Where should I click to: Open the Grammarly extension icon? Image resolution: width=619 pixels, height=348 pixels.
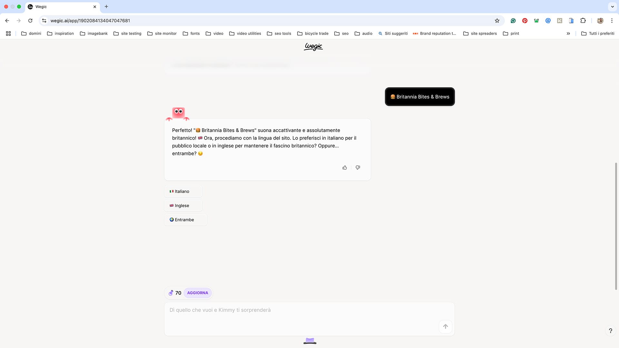point(513,21)
